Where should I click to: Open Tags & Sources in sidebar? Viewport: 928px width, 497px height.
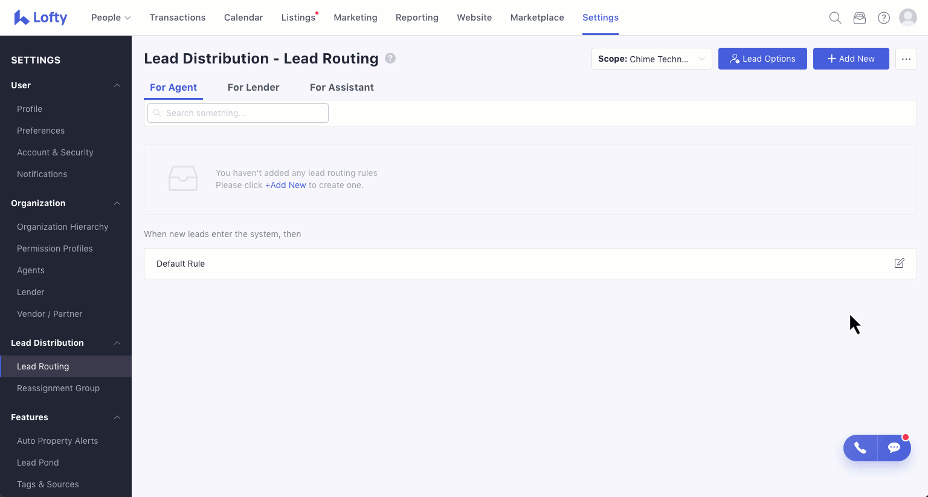[x=48, y=484]
